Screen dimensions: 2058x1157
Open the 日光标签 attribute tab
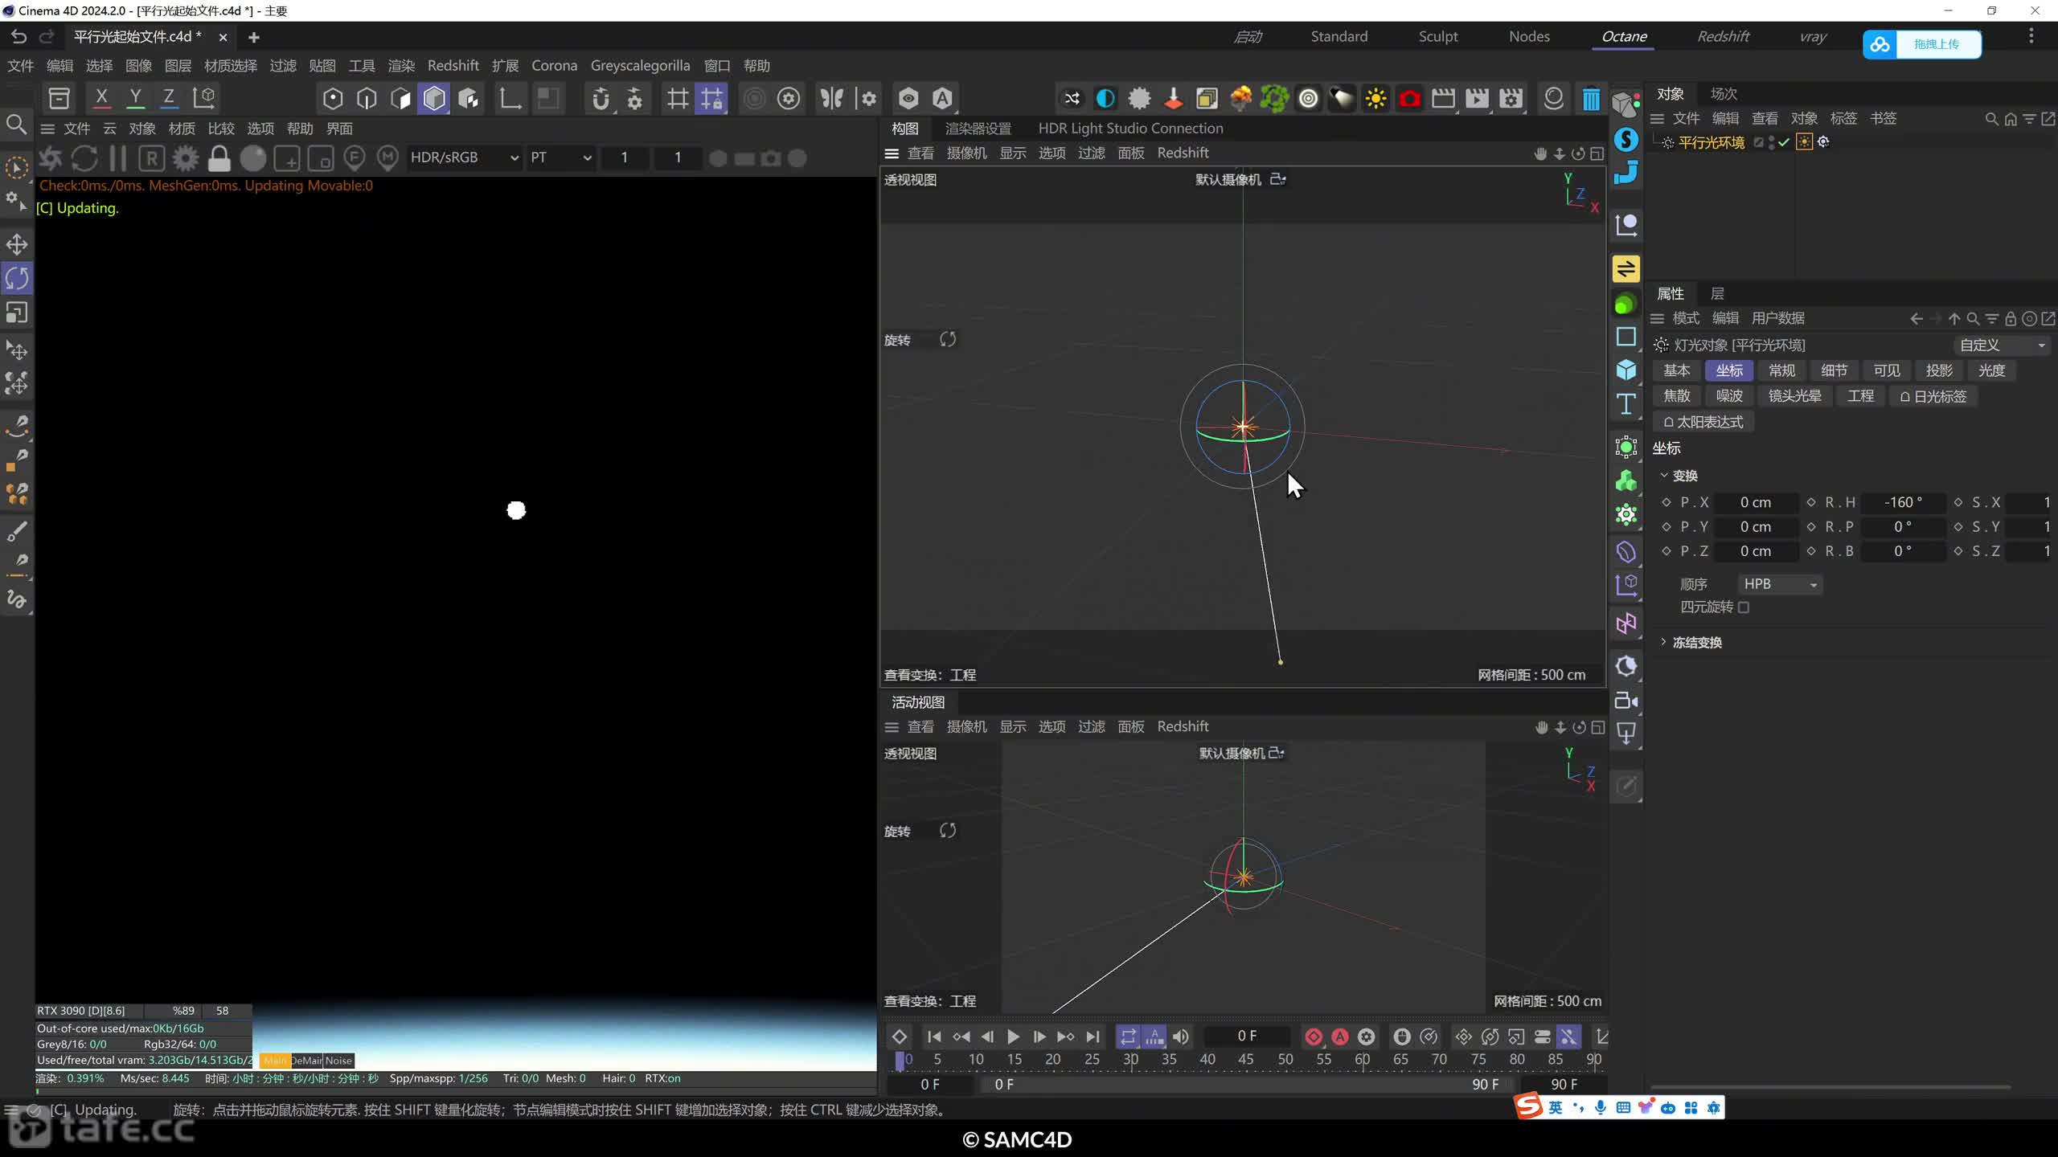(1933, 396)
